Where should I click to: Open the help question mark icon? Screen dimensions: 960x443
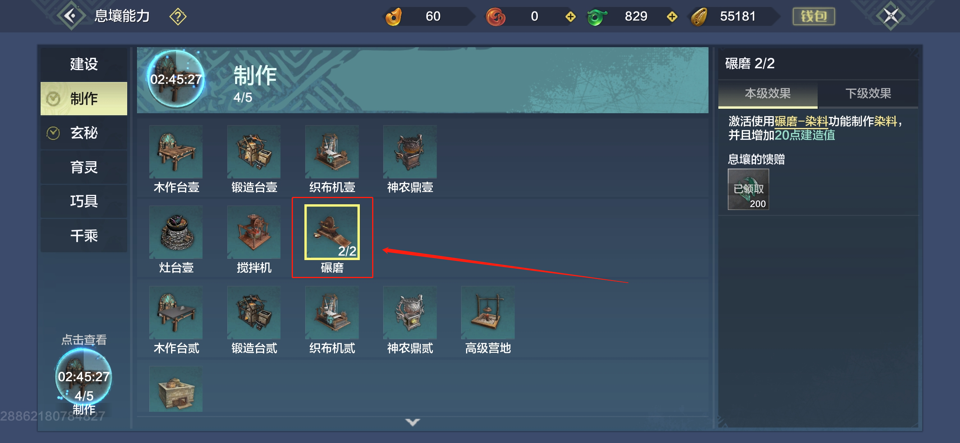click(178, 17)
